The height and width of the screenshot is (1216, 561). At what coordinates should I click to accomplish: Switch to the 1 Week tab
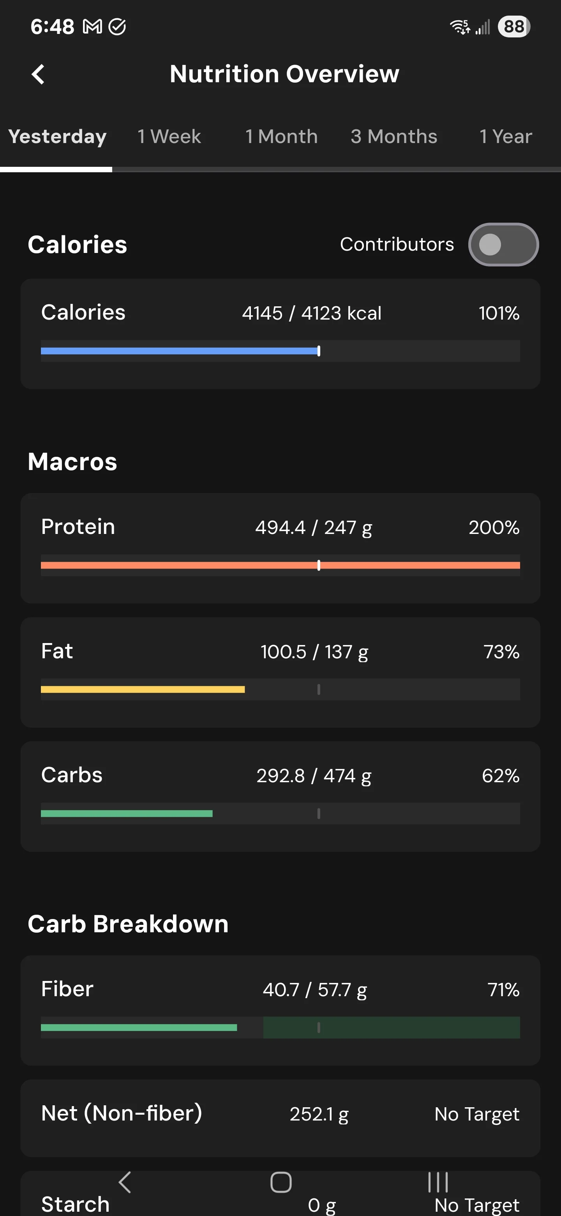coord(169,136)
